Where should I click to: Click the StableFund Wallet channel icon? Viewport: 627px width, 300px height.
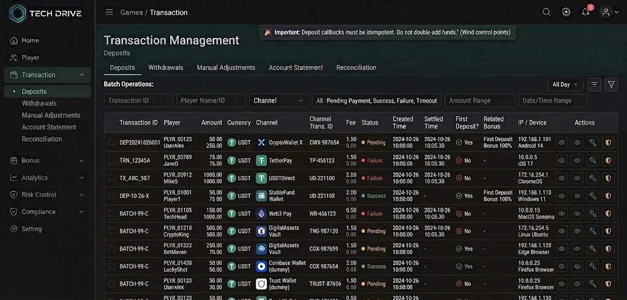(261, 196)
